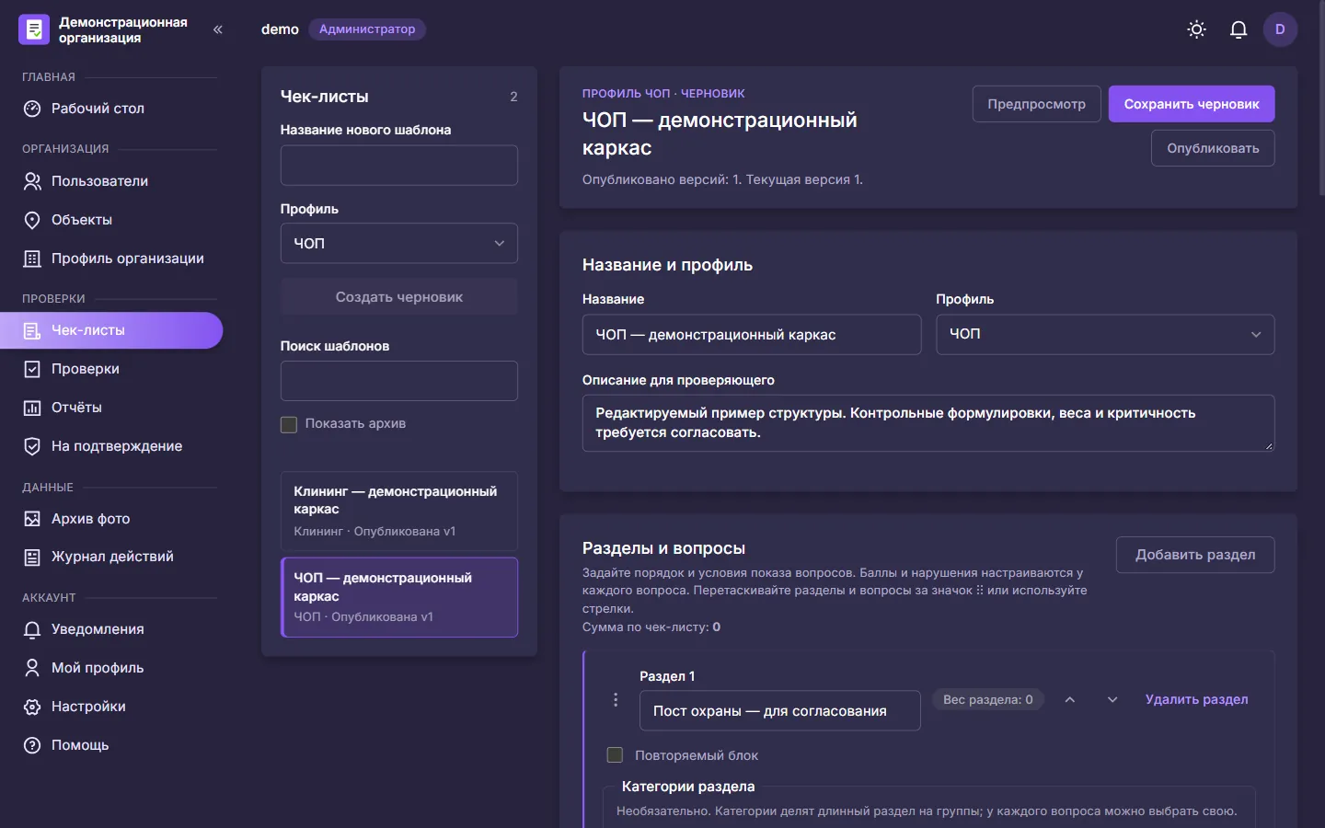Move Раздел 1 down with the arrow
Image resolution: width=1325 pixels, height=828 pixels.
tap(1112, 700)
